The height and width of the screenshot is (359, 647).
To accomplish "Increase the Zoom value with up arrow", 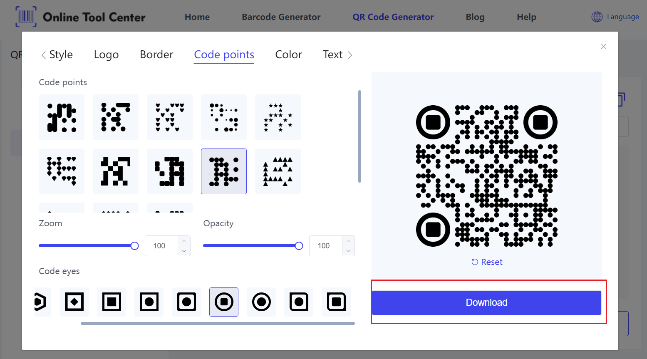I will click(184, 241).
